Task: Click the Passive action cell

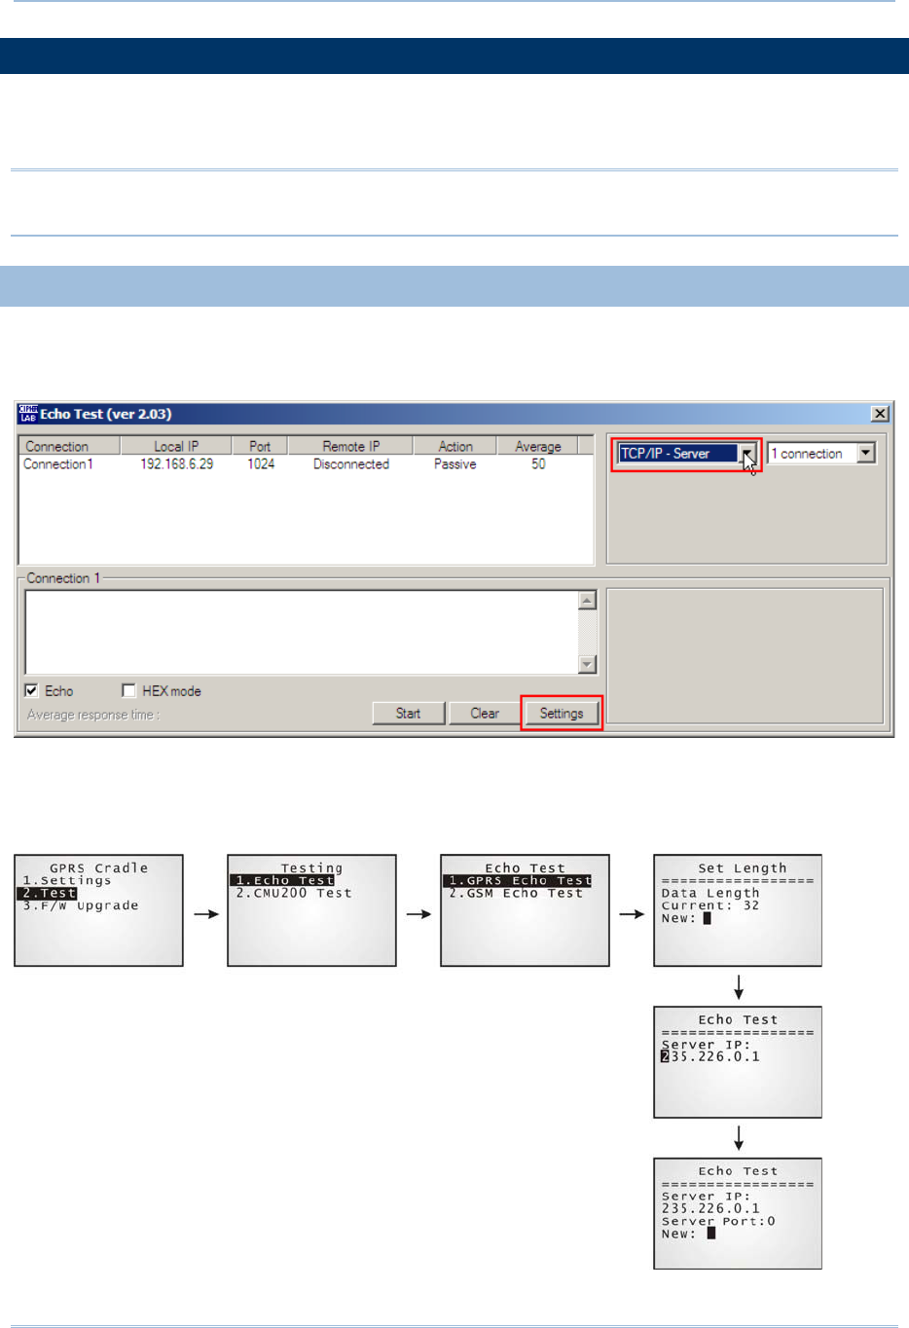Action: click(455, 464)
